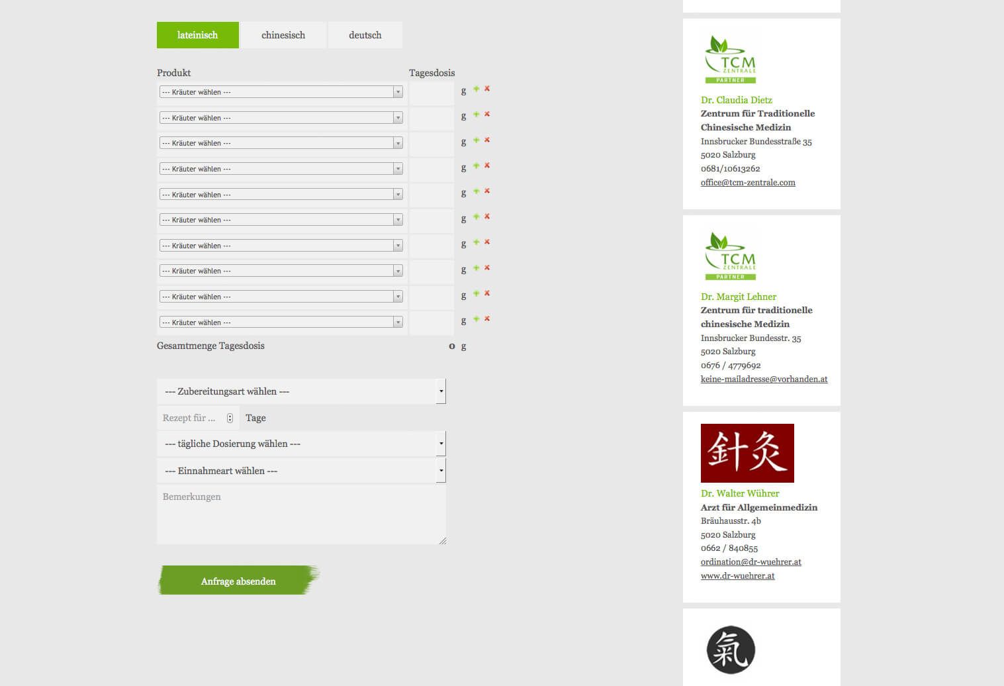The width and height of the screenshot is (1004, 686).
Task: Click the black 氣 circle emblem
Action: (729, 650)
